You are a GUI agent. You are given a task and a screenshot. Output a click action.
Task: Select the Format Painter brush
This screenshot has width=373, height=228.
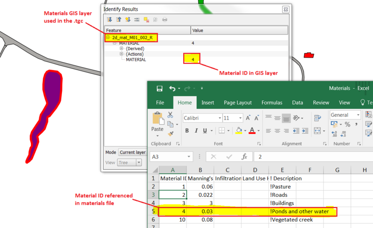pyautogui.click(x=170, y=134)
